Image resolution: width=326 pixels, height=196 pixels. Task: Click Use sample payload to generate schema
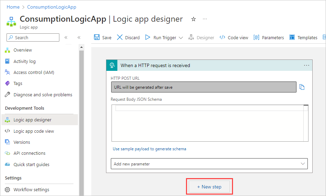point(150,149)
